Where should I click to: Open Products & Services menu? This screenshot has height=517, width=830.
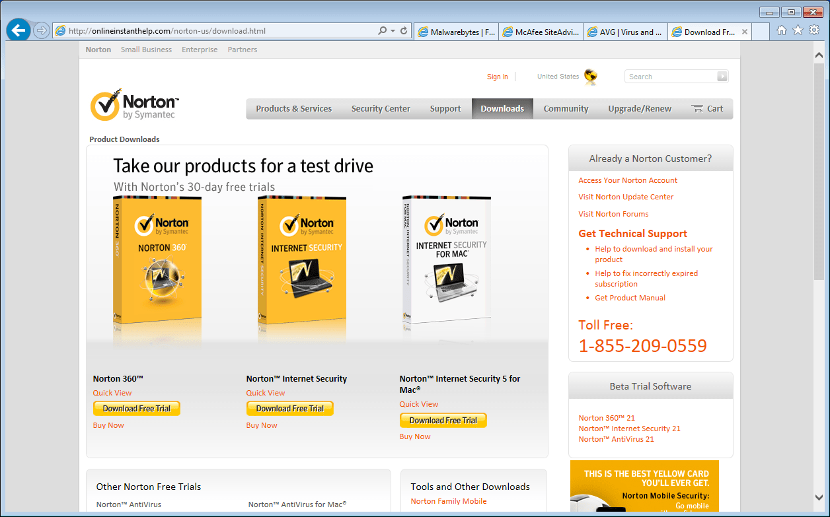click(x=293, y=109)
